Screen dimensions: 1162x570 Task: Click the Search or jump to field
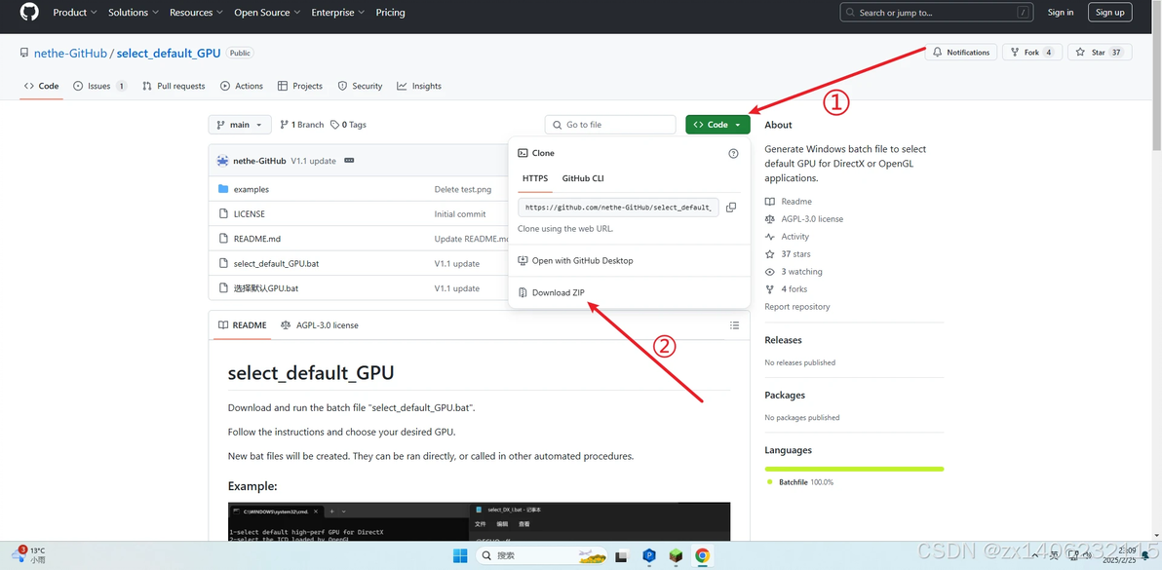[x=937, y=13]
